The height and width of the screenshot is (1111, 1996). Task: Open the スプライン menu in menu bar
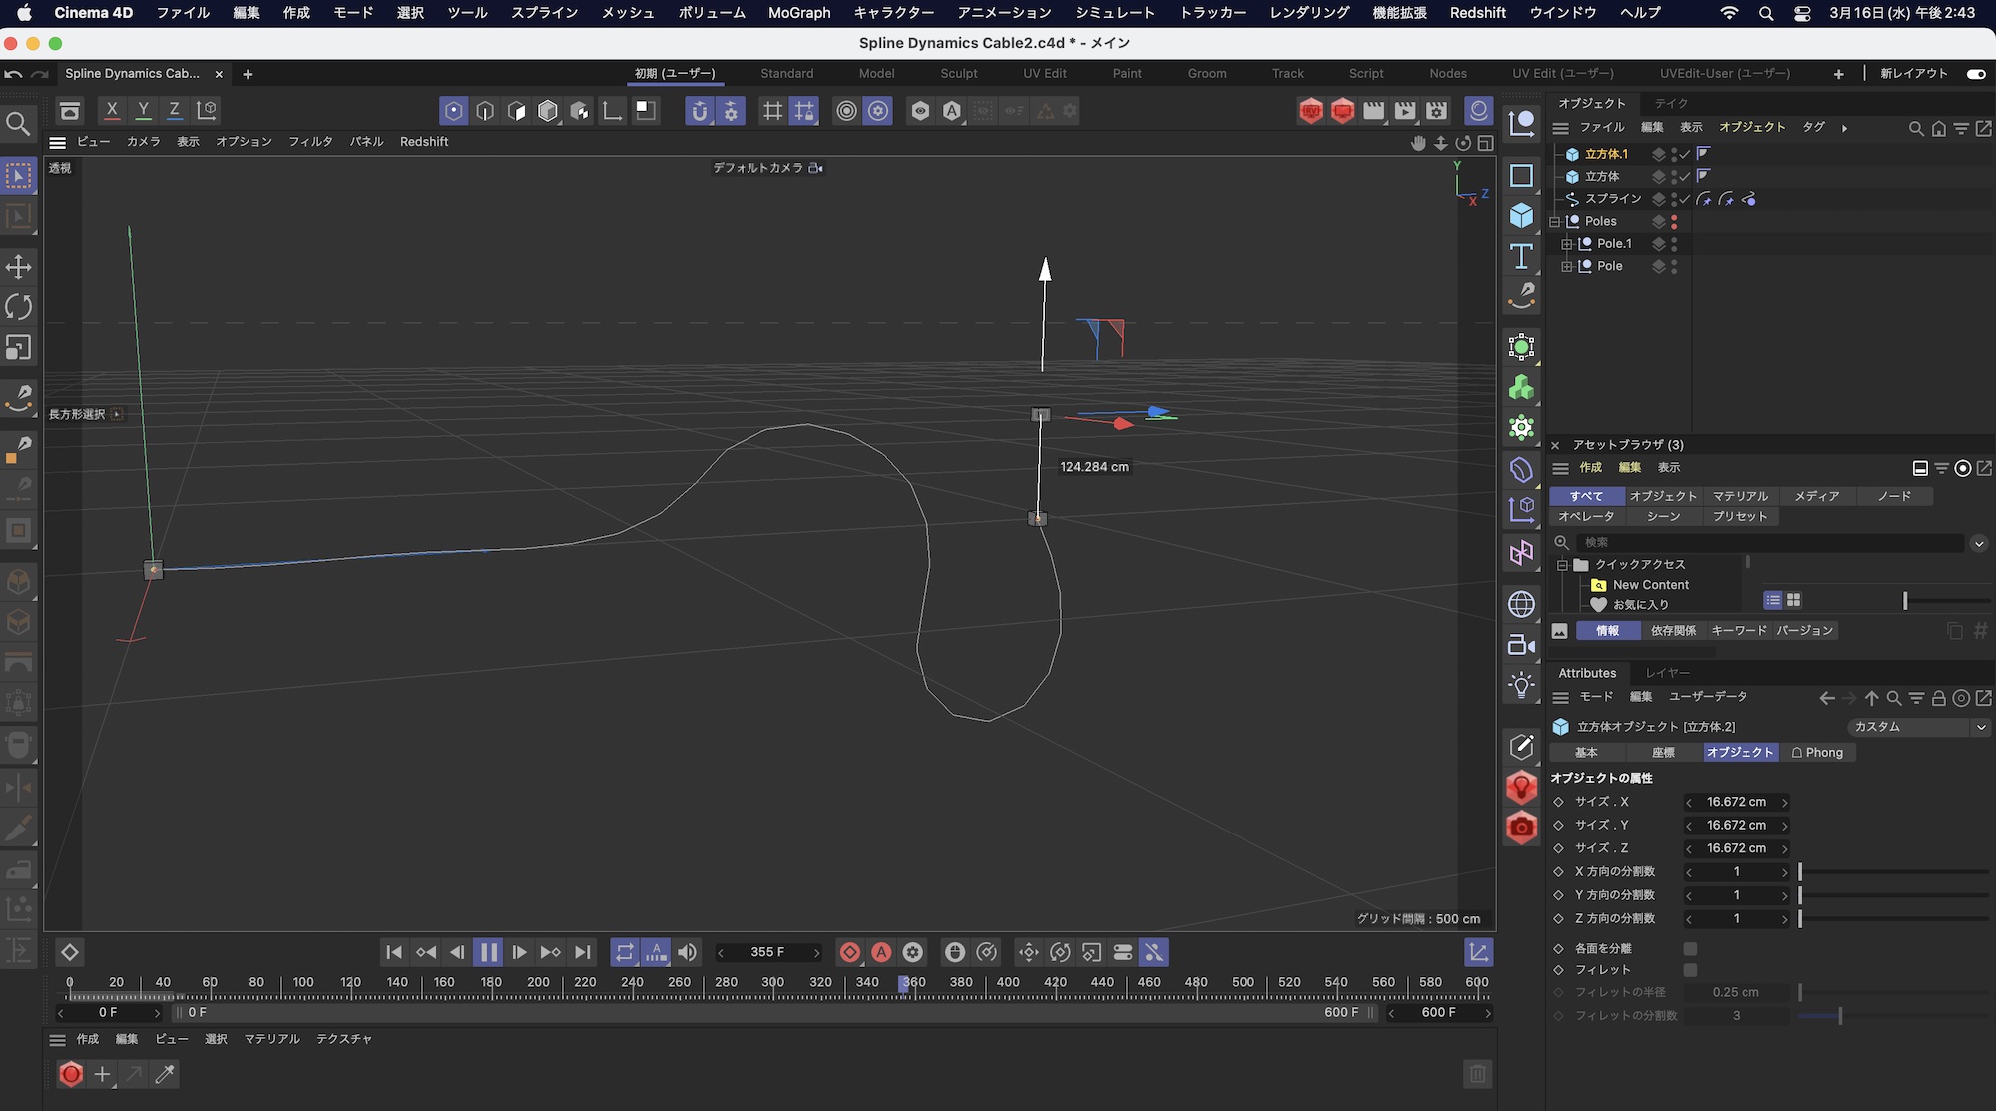(544, 13)
